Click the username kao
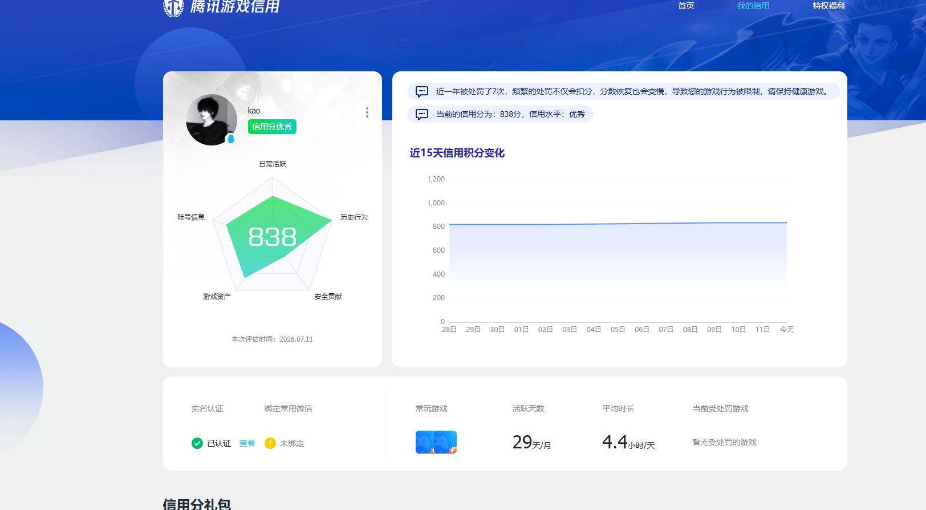The width and height of the screenshot is (926, 510). coord(254,111)
